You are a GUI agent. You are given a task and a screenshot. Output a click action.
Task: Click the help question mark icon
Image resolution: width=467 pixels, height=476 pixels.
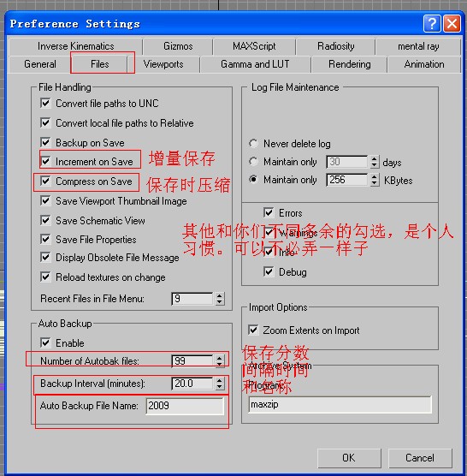tap(432, 24)
